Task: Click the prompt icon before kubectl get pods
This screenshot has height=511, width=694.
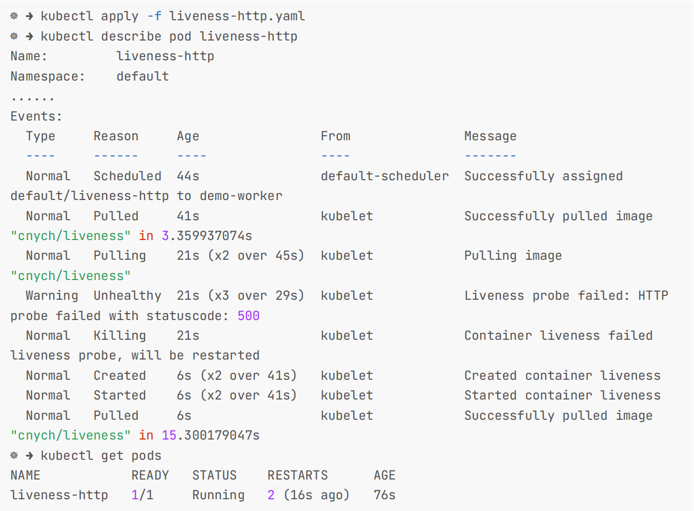Action: [x=14, y=456]
